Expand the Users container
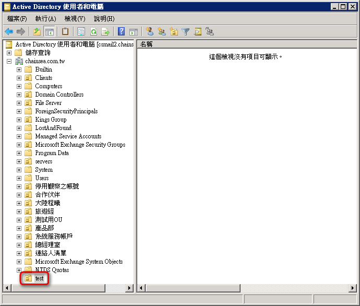The width and height of the screenshot is (360, 306). [x=19, y=178]
